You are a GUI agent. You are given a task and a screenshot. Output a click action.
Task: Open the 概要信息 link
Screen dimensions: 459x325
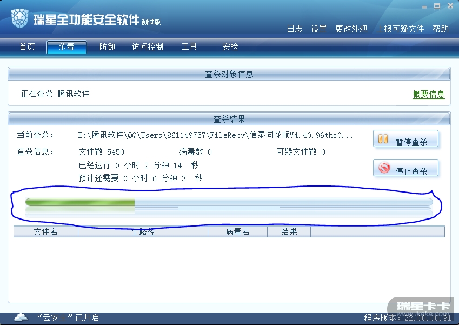(x=429, y=94)
